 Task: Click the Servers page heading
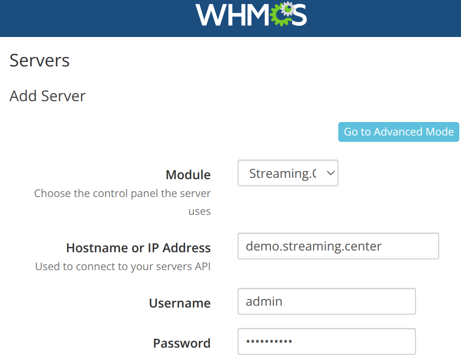[x=40, y=60]
